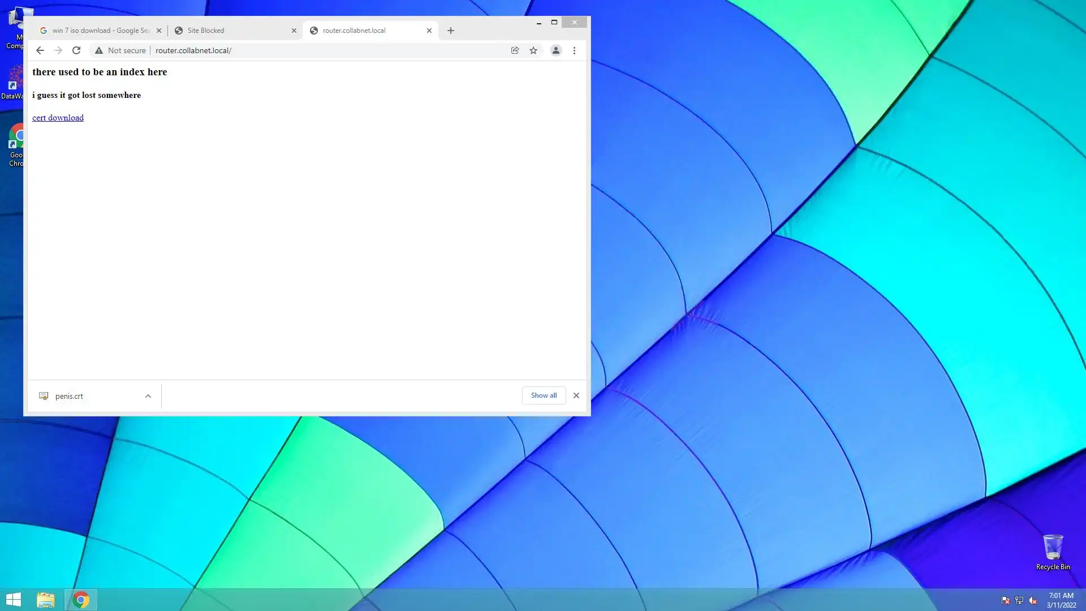
Task: Open new tab with plus button
Action: coord(451,31)
